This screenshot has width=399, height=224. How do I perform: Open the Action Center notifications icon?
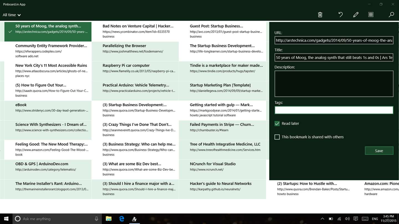coord(356,219)
